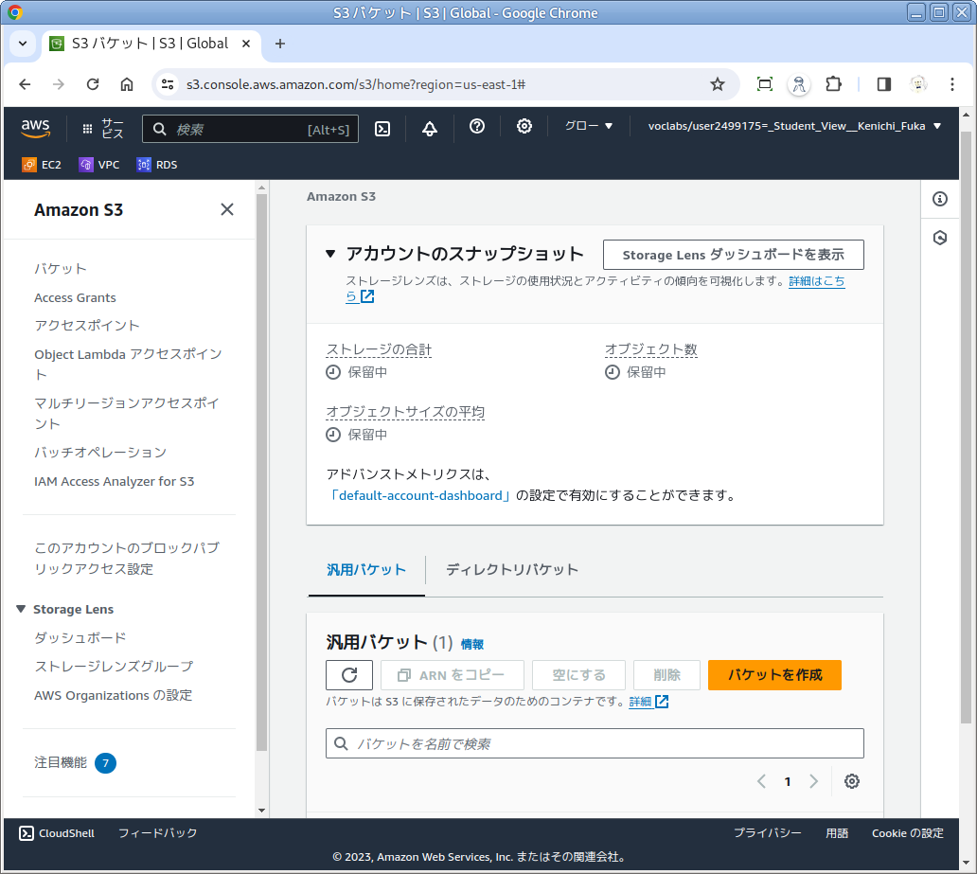Image resolution: width=977 pixels, height=874 pixels.
Task: Collapse the account snapshot section
Action: (x=330, y=254)
